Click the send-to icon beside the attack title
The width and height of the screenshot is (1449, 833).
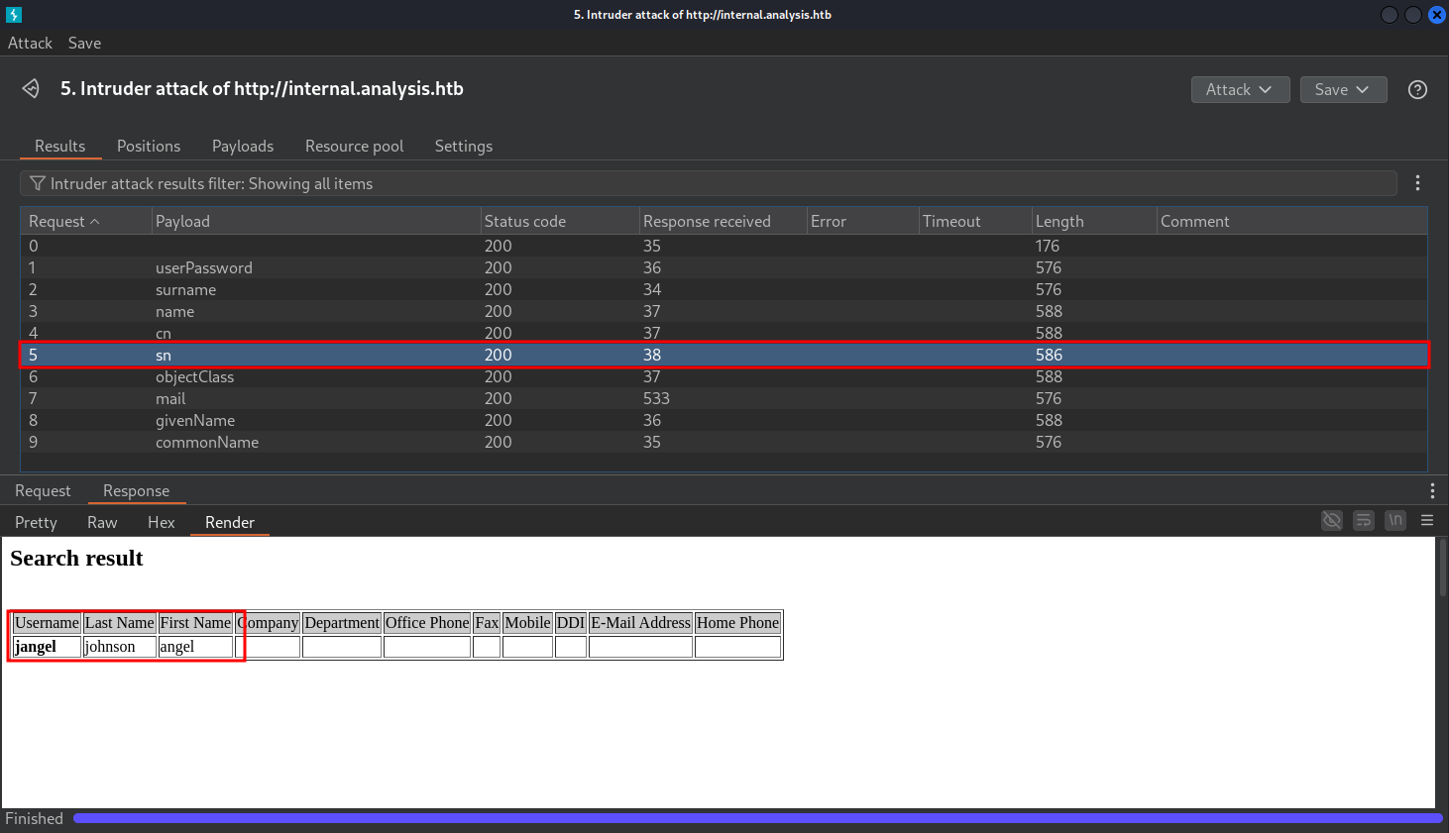pos(31,89)
